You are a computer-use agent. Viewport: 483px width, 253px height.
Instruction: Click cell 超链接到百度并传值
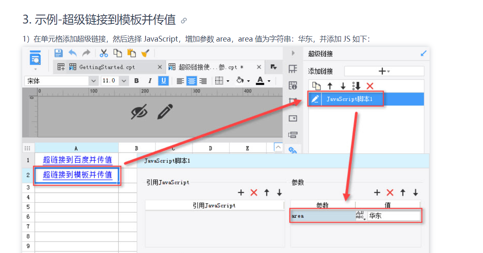point(77,160)
